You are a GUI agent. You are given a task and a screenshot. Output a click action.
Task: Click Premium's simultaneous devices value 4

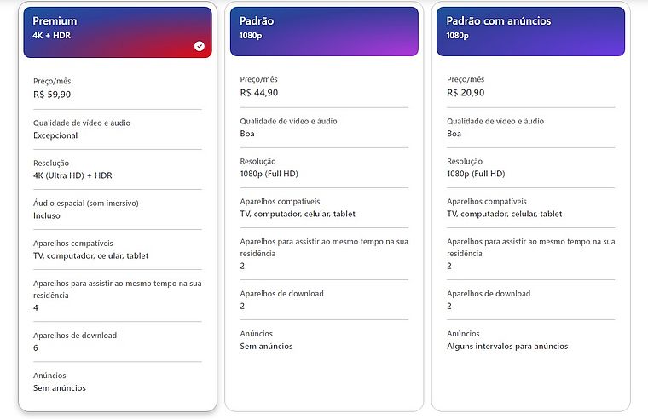coord(36,307)
